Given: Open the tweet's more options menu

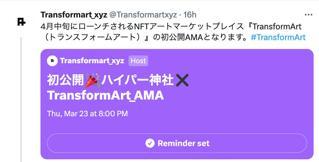Looking at the screenshot, I should [x=308, y=15].
